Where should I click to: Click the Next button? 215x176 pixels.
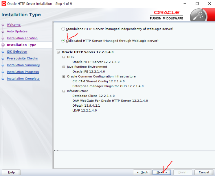pyautogui.click(x=162, y=172)
